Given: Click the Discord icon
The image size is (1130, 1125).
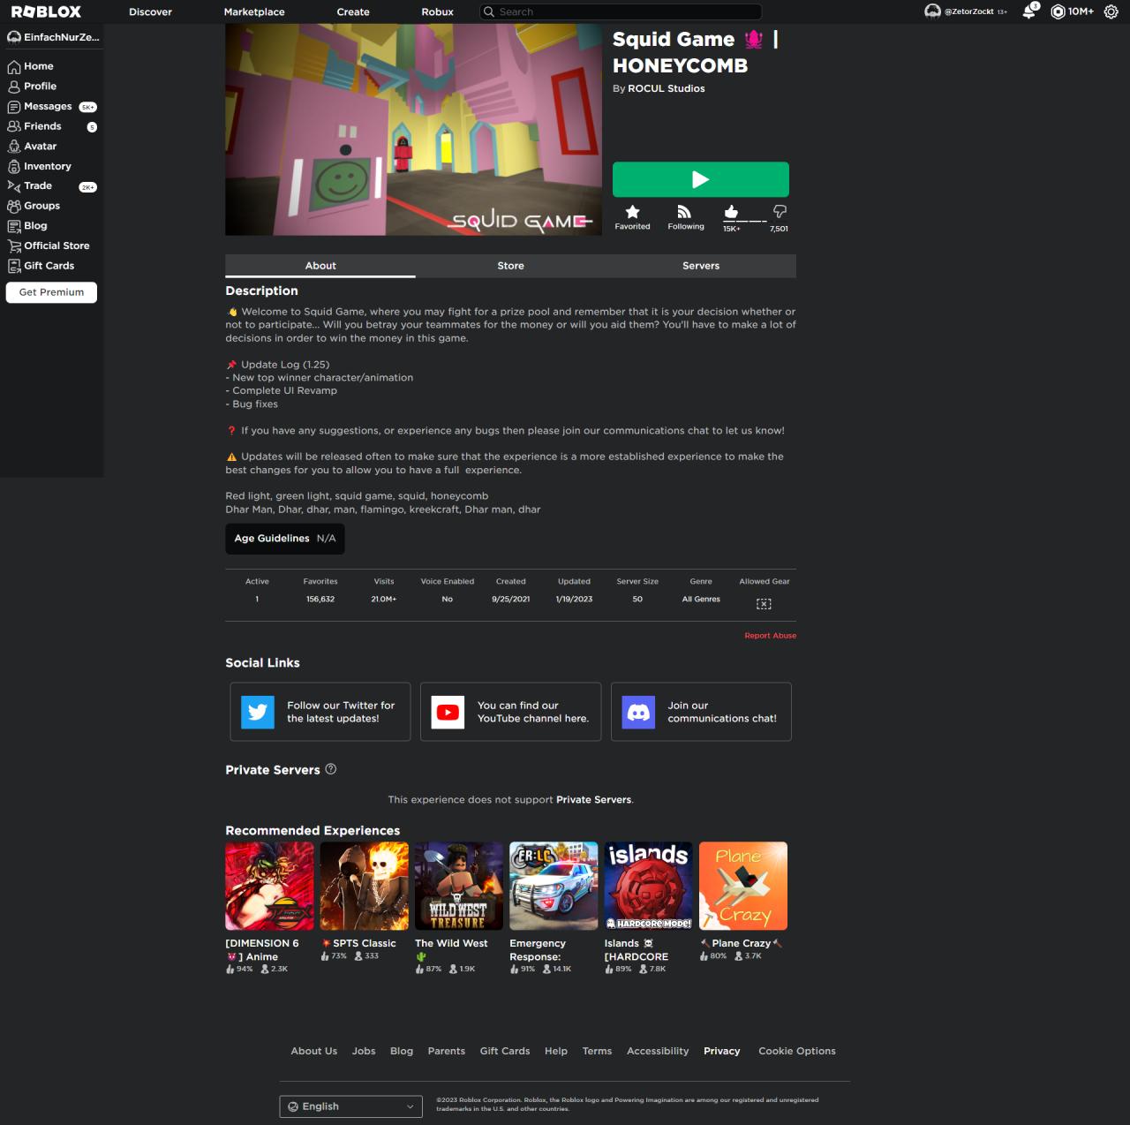Looking at the screenshot, I should coord(638,712).
